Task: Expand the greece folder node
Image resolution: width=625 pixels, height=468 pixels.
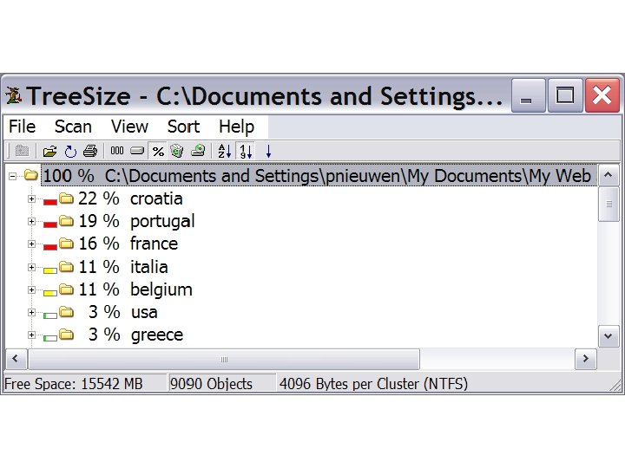Action: [31, 335]
